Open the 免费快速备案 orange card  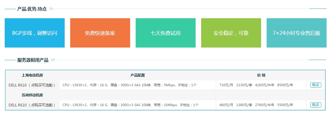tap(100, 33)
